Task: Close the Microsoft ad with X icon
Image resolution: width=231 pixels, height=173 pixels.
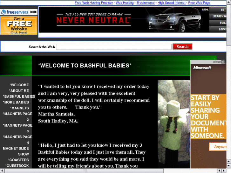Action: pyautogui.click(x=223, y=62)
